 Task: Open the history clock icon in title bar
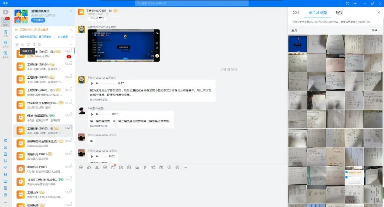coord(347,3)
